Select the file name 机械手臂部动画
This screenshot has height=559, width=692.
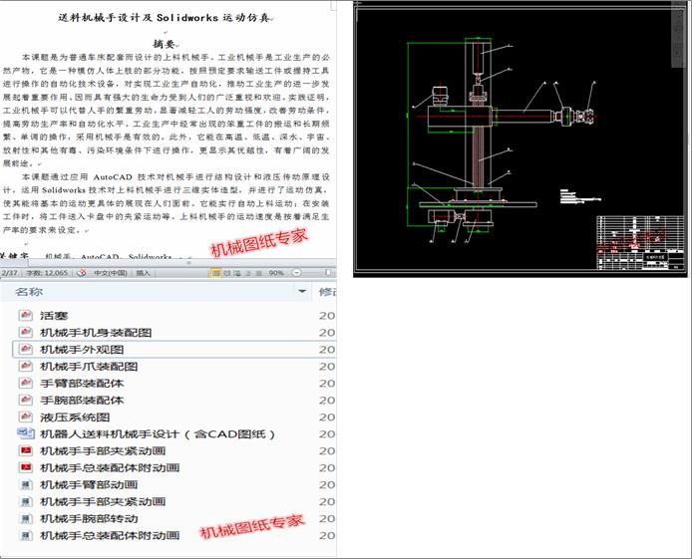click(89, 485)
